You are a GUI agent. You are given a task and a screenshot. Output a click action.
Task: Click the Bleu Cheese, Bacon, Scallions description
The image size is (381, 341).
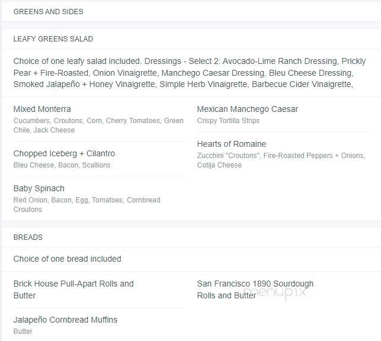62,165
